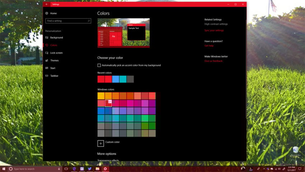Click the search magnifier in Find a setting
This screenshot has height=172, width=305.
coord(89,21)
